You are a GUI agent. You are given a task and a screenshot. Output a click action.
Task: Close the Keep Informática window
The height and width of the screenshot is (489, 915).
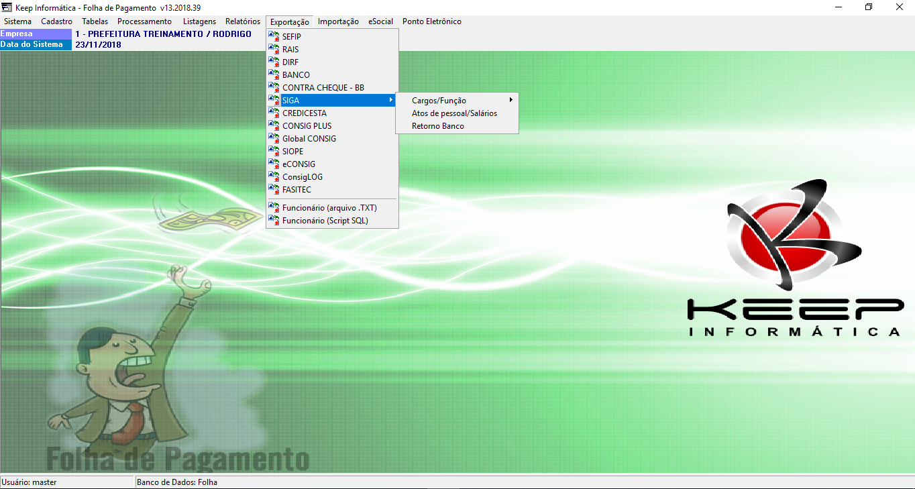[x=900, y=7]
